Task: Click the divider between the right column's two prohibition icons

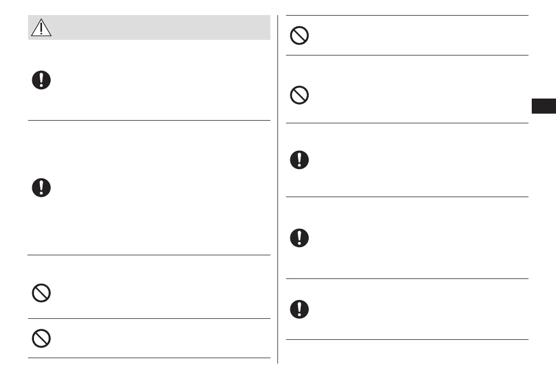Action: 407,55
